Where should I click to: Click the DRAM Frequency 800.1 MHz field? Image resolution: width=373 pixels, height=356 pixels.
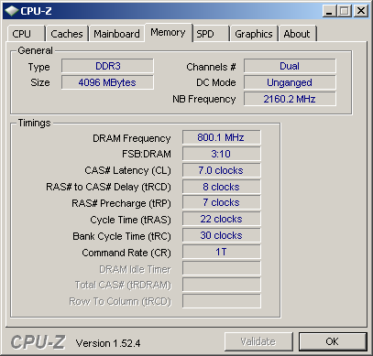222,137
